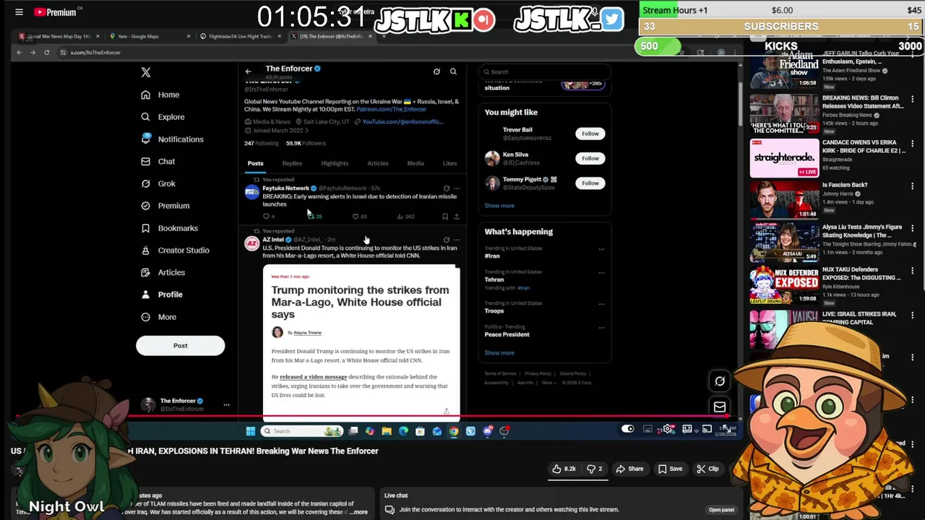Open Chrome from the Windows taskbar

coord(454,431)
